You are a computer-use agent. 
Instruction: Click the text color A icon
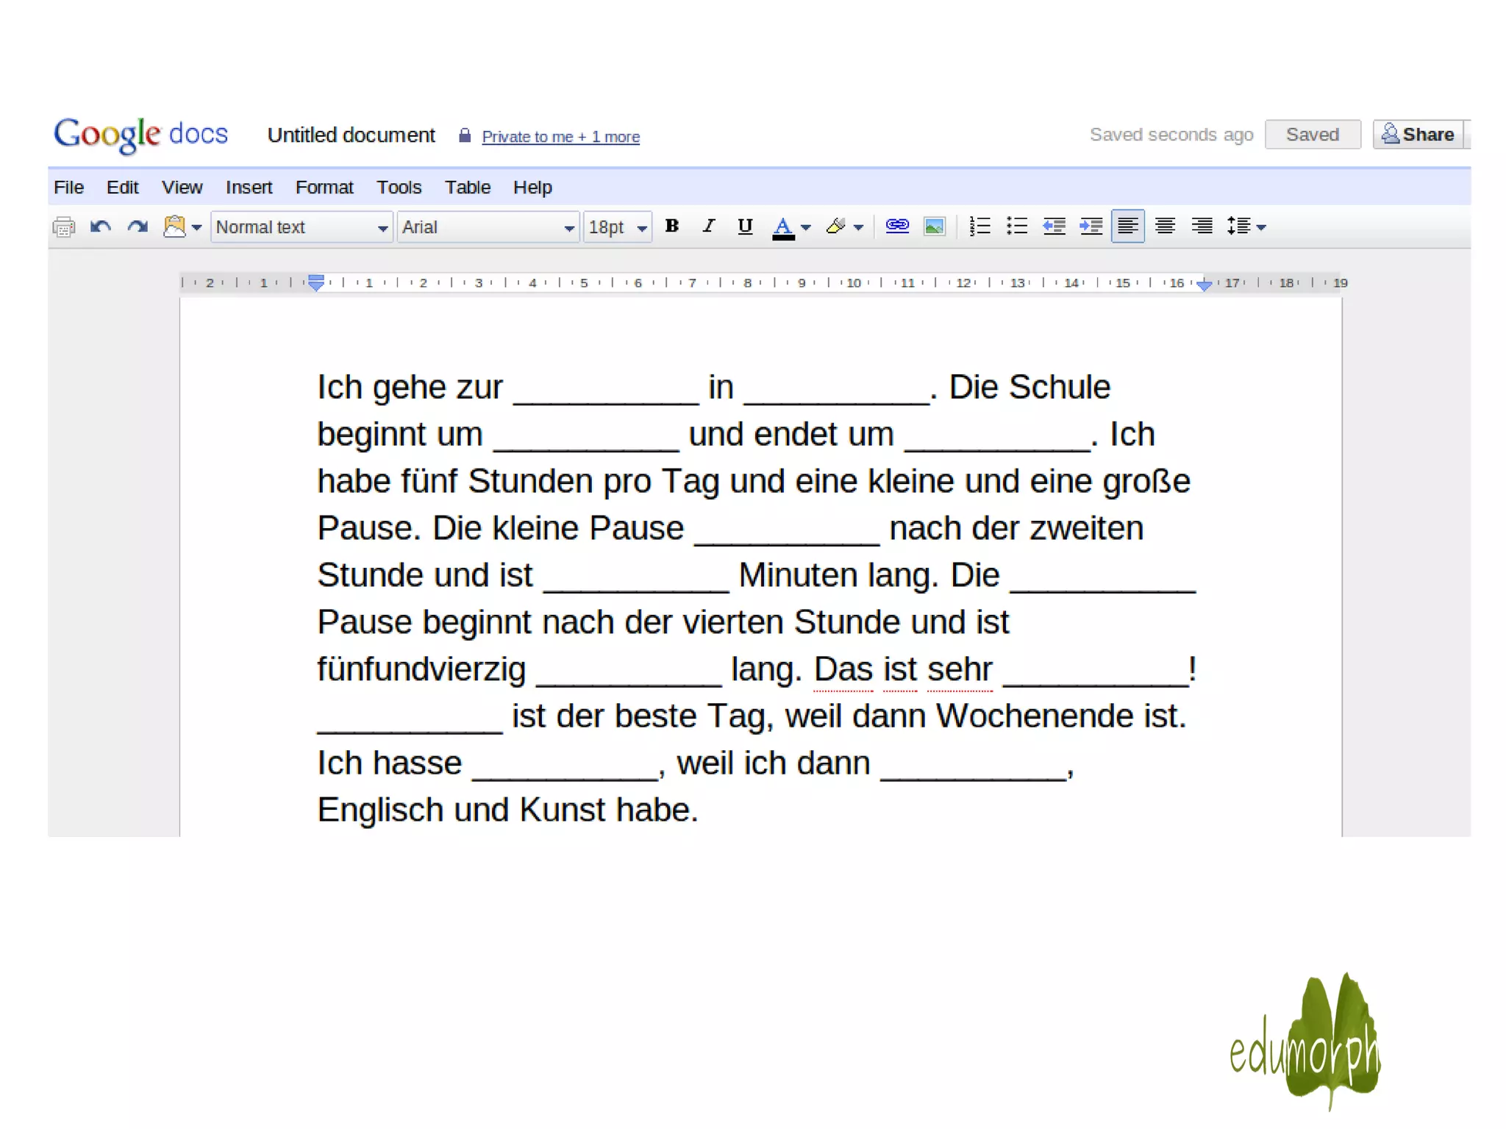tap(783, 227)
